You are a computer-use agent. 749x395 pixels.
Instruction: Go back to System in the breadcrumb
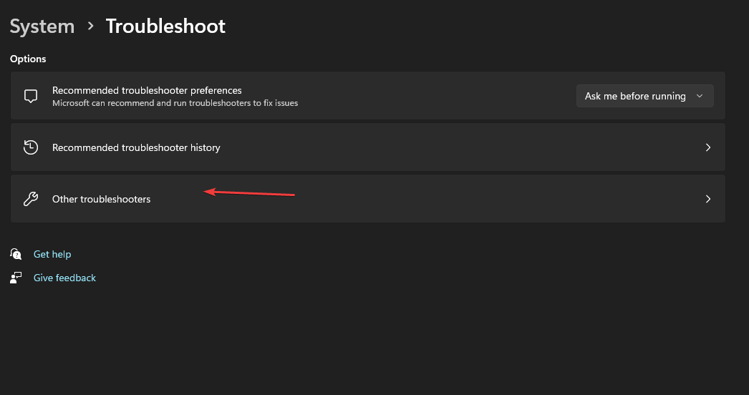42,26
